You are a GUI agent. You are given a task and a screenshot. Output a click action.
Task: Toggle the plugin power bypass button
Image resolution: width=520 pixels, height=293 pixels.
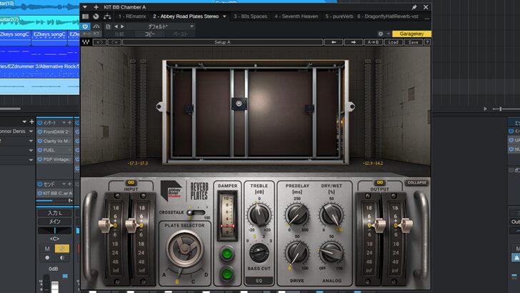[x=85, y=26]
